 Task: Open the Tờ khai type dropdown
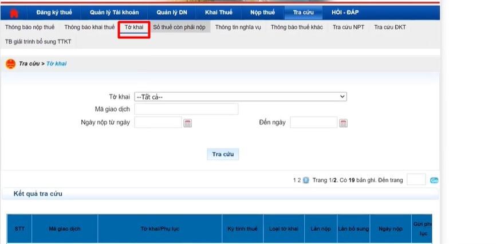[241, 97]
